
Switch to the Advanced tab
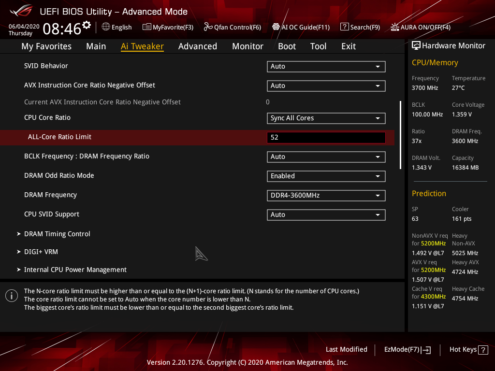pos(198,46)
